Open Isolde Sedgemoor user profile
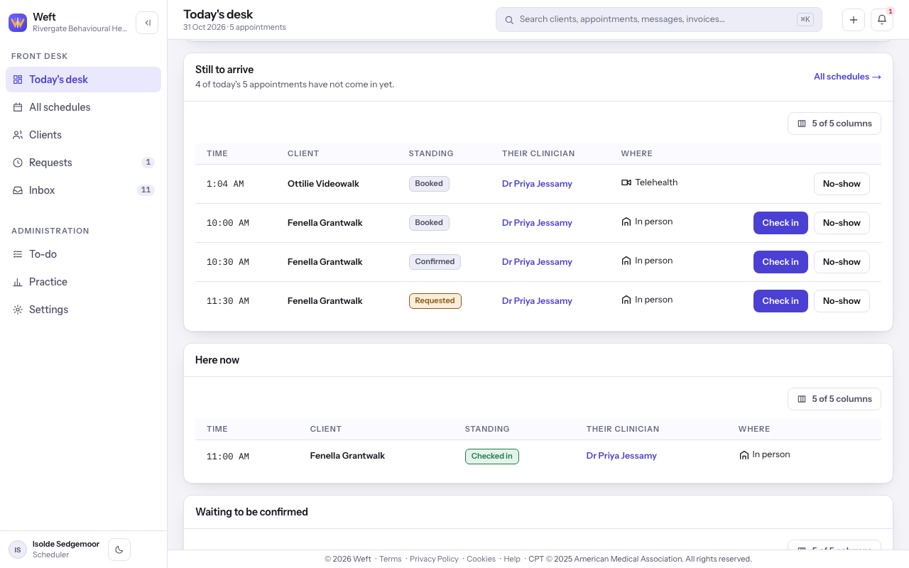This screenshot has height=568, width=909. tap(54, 550)
